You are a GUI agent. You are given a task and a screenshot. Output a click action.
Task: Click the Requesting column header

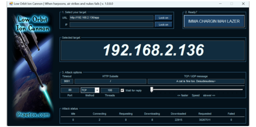tap(126, 114)
